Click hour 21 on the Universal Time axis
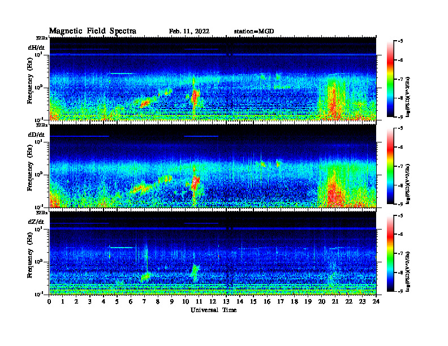448x346 pixels. pyautogui.click(x=335, y=301)
